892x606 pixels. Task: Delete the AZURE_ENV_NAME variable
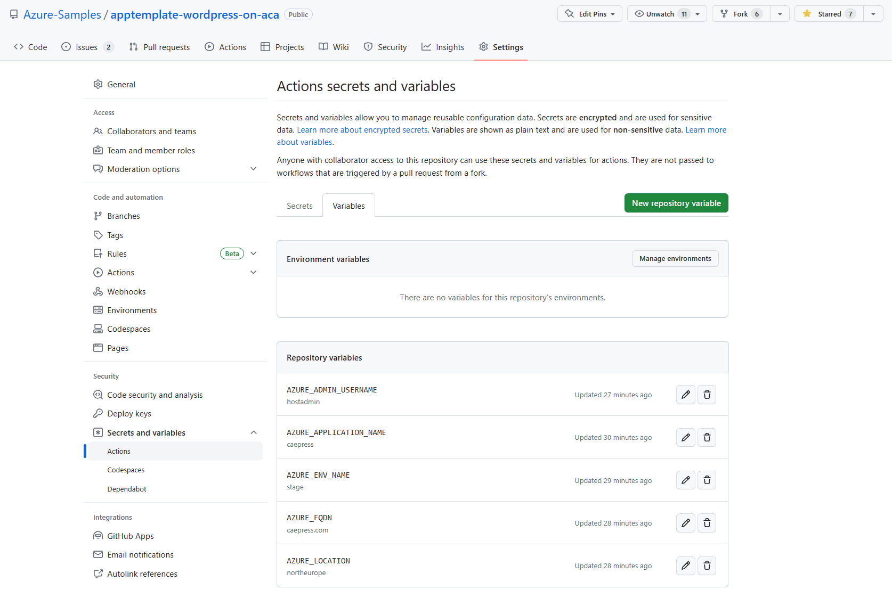tap(707, 480)
